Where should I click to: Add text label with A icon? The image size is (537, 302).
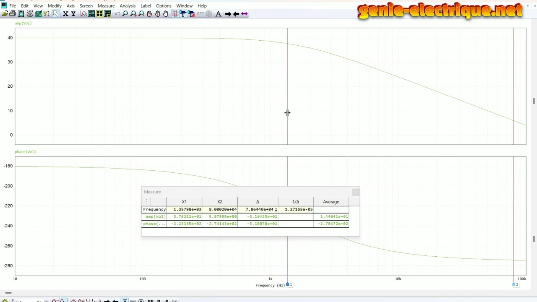218,14
